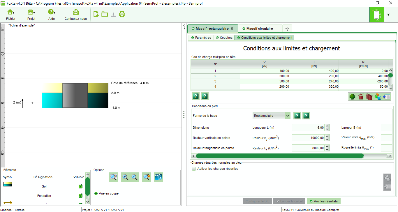Open the Forme de la base dropdown
Screen dimensions: 398x212
(x=272, y=116)
